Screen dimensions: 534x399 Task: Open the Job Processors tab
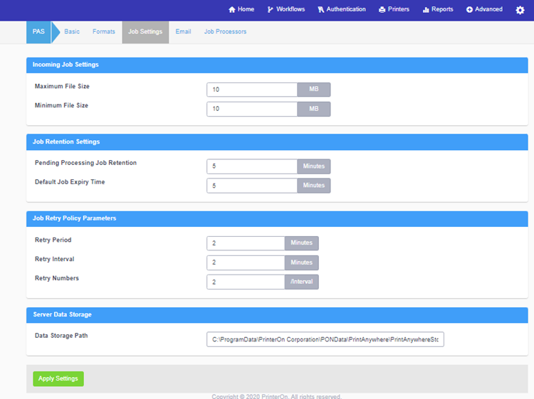[x=225, y=32]
